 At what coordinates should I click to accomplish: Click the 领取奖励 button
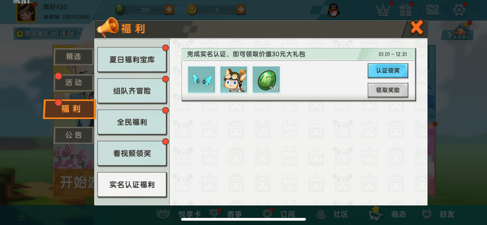(388, 90)
